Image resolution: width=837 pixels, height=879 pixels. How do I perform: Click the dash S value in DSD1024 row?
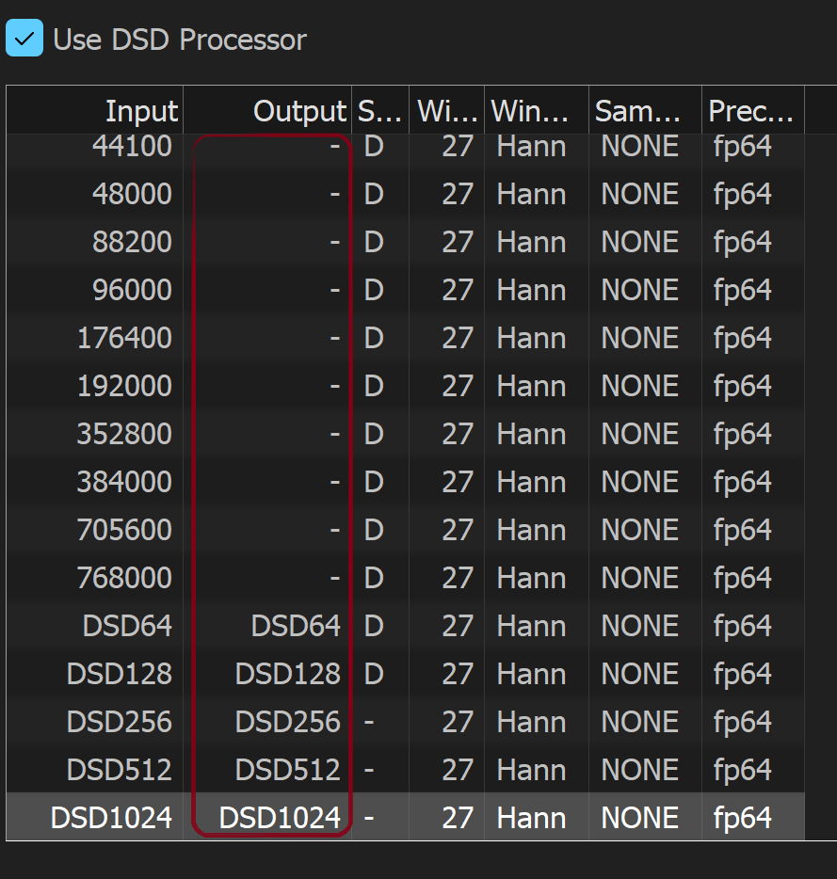pos(369,818)
